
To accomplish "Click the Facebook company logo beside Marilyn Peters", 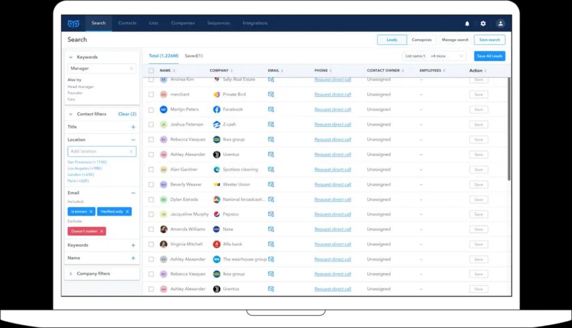I will [x=217, y=110].
